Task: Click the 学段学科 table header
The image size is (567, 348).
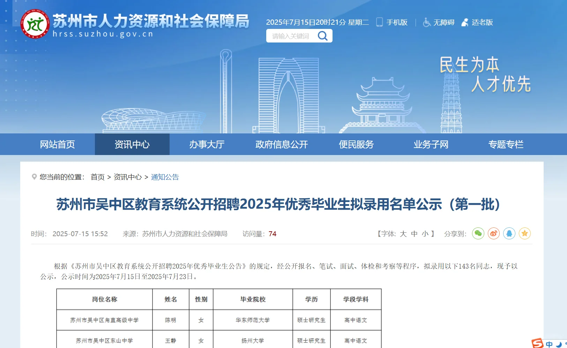Action: tap(356, 299)
